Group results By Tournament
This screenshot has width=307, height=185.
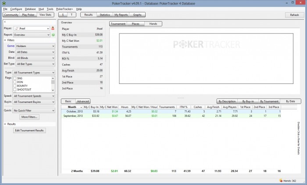[x=269, y=101]
